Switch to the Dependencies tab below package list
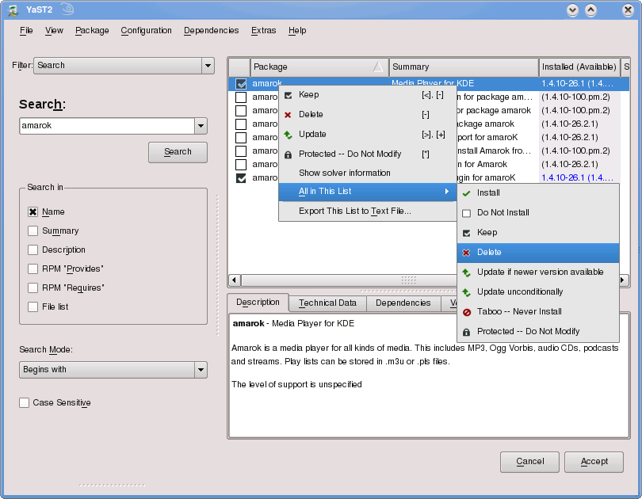 click(403, 303)
